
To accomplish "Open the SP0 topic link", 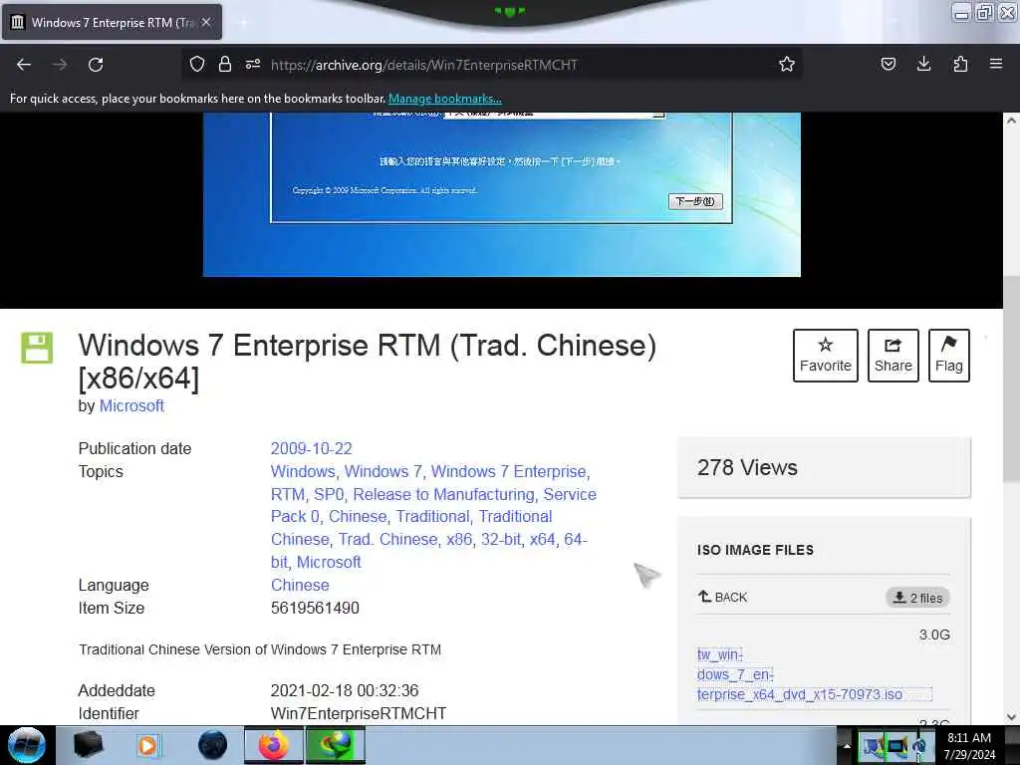I will click(329, 494).
